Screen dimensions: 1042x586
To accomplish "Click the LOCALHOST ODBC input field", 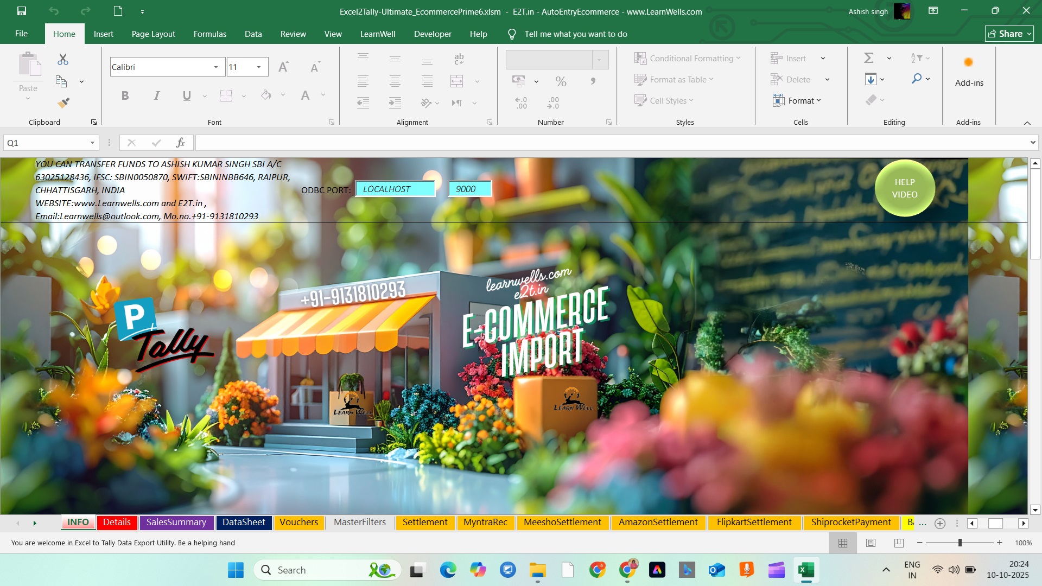I will pos(395,189).
